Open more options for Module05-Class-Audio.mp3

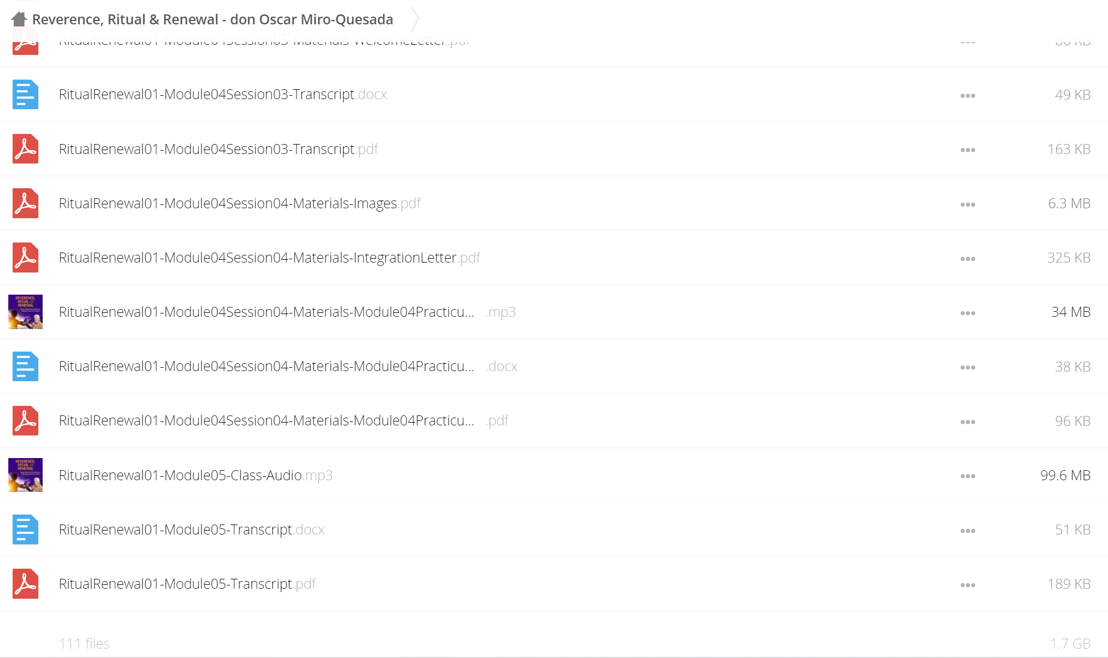tap(968, 476)
